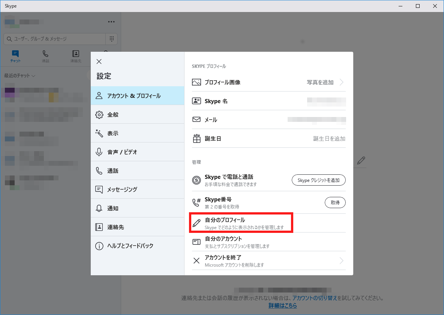The image size is (444, 315).
Task: Click the magic wand icon beside 表示
Action: pyautogui.click(x=99, y=133)
